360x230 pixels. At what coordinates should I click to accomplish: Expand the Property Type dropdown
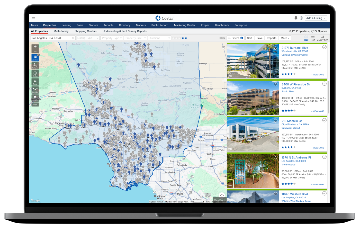[112, 38]
